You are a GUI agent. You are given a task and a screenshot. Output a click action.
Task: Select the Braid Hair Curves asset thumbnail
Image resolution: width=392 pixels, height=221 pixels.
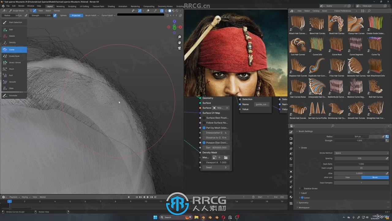coord(337,25)
